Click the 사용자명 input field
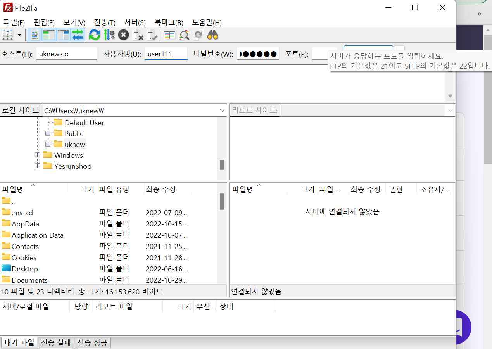This screenshot has height=349, width=492. coord(166,54)
